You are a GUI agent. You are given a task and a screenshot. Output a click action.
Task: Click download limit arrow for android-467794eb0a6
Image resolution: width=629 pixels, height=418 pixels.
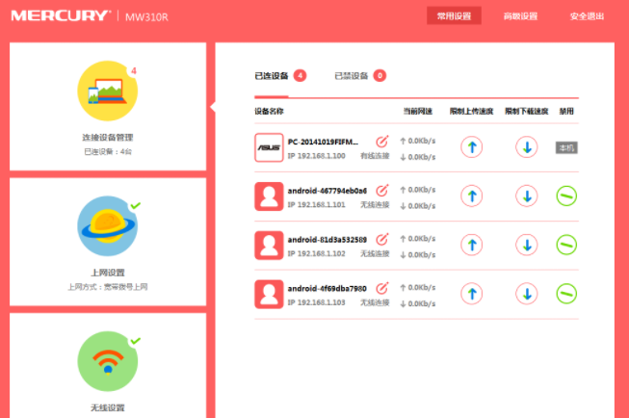(x=525, y=196)
